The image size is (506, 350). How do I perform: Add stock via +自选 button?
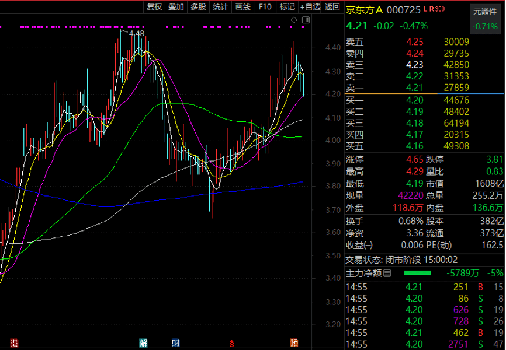[310, 7]
